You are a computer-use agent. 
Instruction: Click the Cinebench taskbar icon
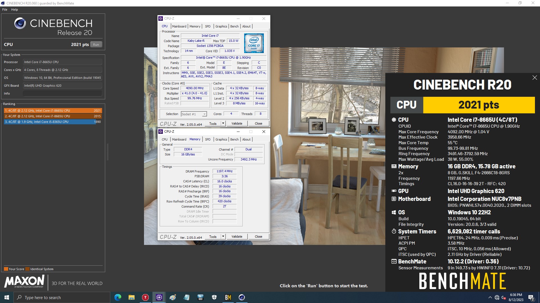point(242,297)
